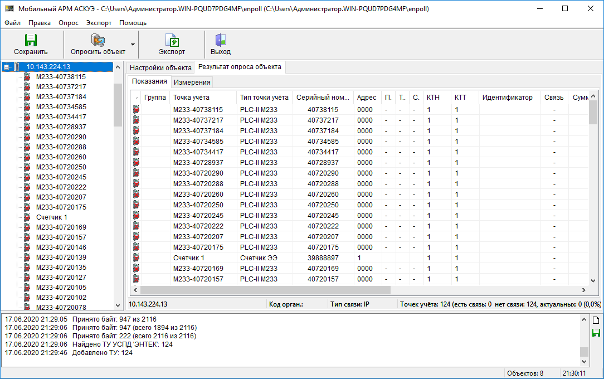Select tree item M233-40734417
Image resolution: width=604 pixels, height=379 pixels.
tap(61, 117)
